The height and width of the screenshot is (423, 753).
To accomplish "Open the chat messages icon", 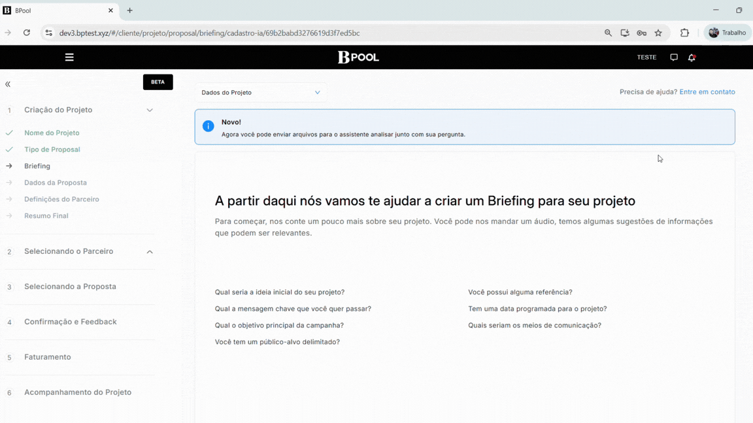I will (674, 57).
